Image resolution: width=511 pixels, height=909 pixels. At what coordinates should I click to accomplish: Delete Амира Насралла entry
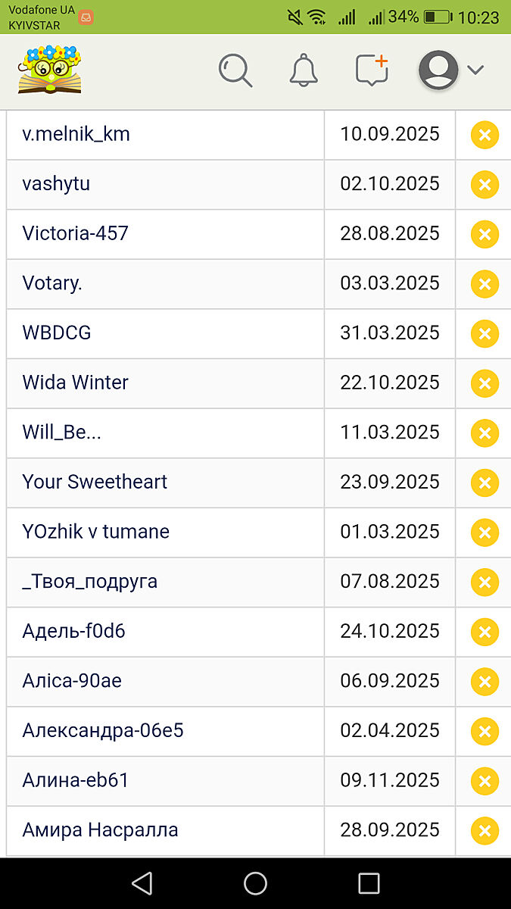pos(485,832)
